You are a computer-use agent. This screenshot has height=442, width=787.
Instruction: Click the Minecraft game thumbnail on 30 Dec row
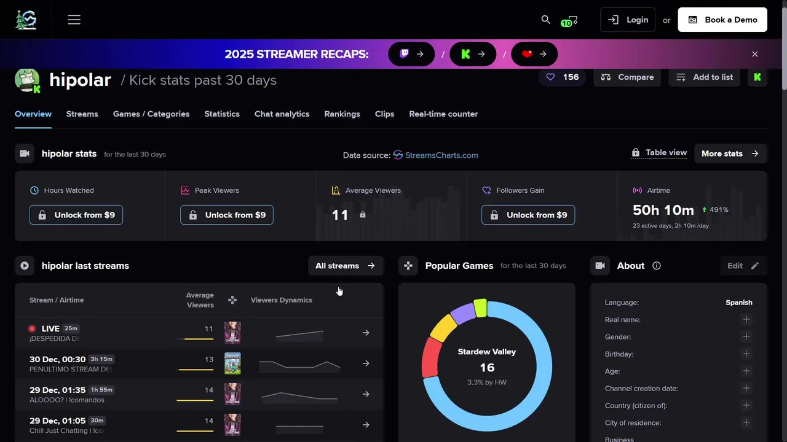(x=232, y=363)
